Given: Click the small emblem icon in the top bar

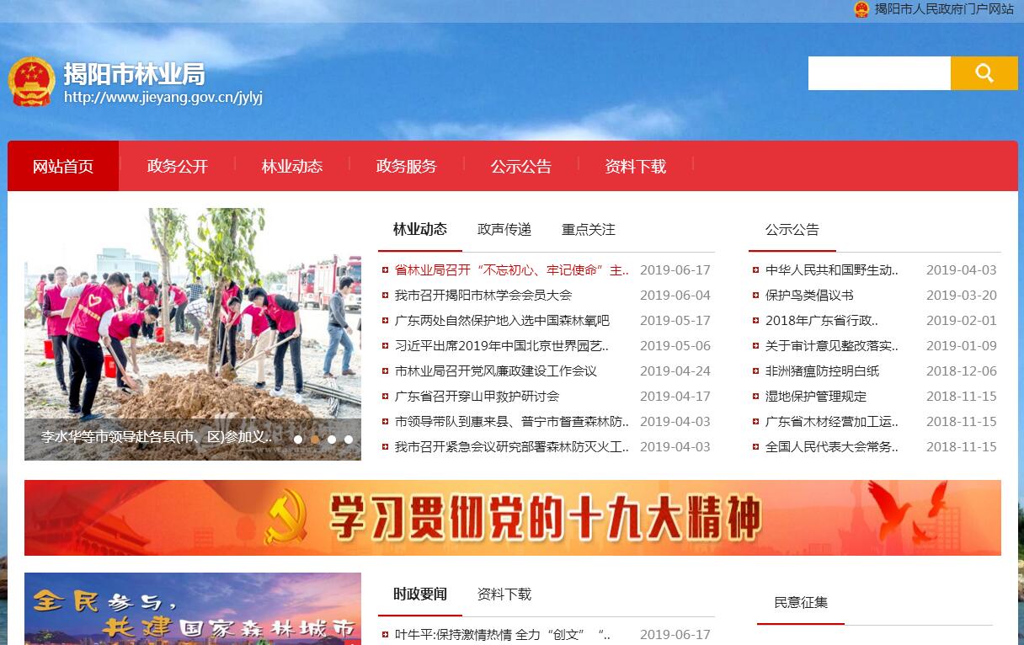Looking at the screenshot, I should [861, 9].
